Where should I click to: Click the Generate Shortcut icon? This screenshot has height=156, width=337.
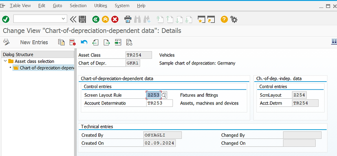pyautogui.click(x=211, y=20)
